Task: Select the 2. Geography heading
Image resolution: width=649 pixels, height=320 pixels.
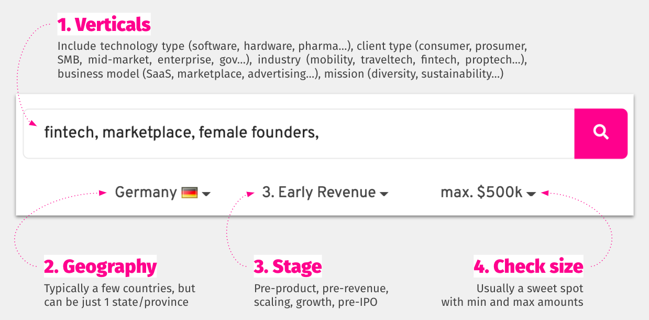Action: 100,266
